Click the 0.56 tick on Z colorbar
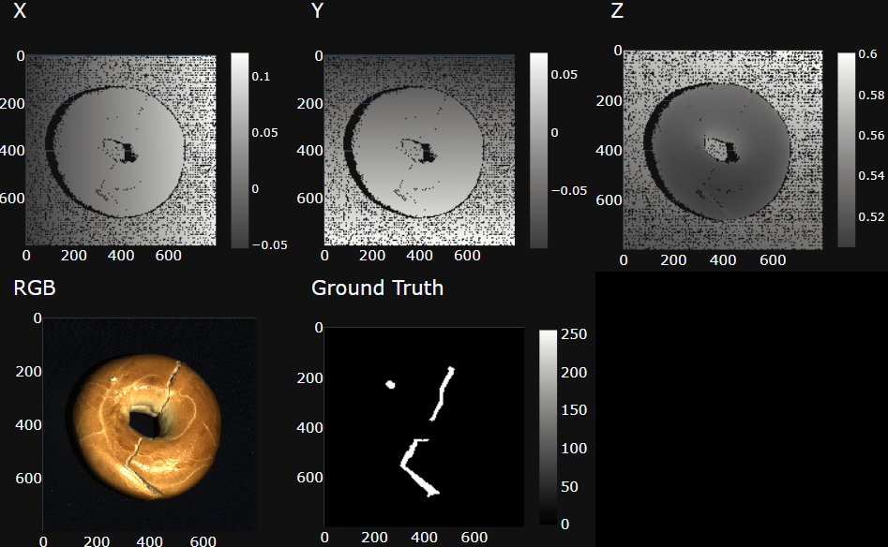 pyautogui.click(x=871, y=135)
